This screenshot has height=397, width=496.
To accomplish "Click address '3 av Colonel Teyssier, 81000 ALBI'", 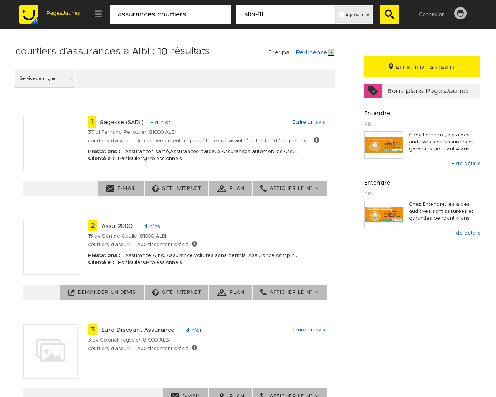I will click(129, 340).
